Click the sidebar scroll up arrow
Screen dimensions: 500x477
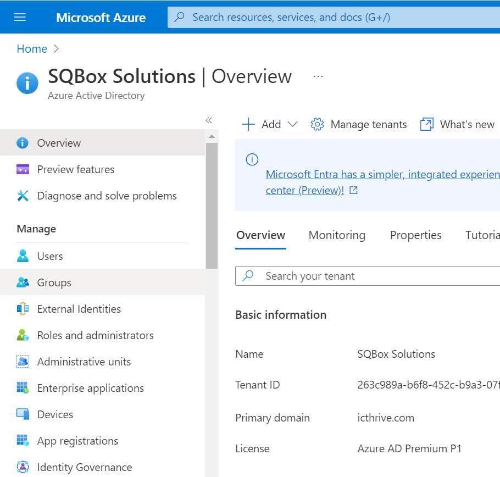[212, 136]
